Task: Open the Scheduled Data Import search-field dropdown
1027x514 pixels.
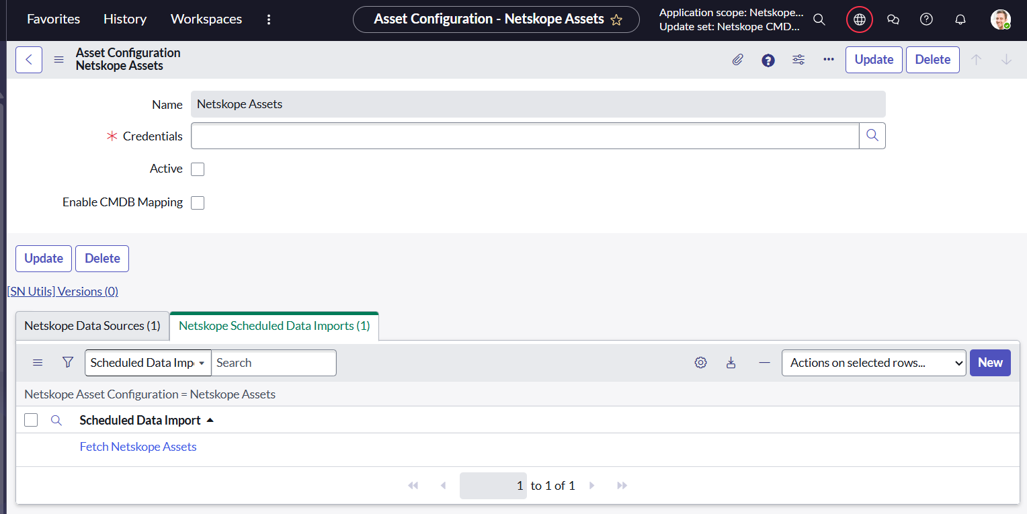Action: pos(149,363)
